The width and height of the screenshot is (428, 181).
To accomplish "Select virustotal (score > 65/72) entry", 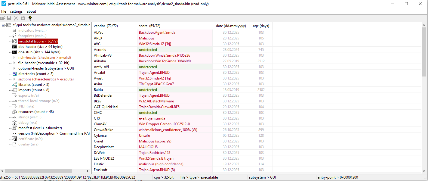I will 37,41.
